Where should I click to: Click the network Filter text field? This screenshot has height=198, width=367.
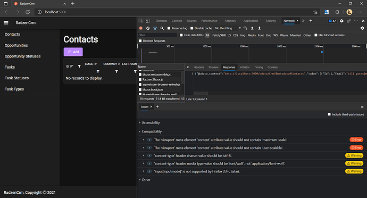pos(157,35)
